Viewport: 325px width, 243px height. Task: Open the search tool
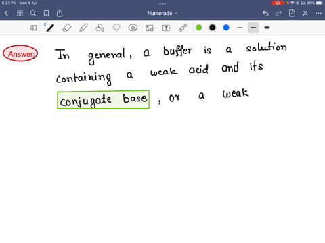pos(33,13)
